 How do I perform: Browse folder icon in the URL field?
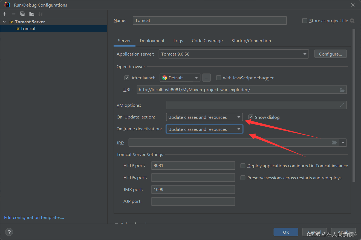tap(342, 90)
